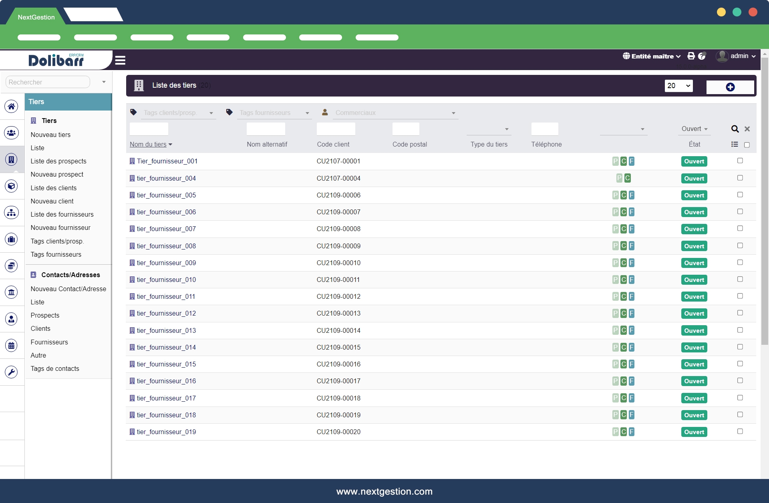The width and height of the screenshot is (769, 503).
Task: Click the hamburger menu icon
Action: (x=120, y=60)
